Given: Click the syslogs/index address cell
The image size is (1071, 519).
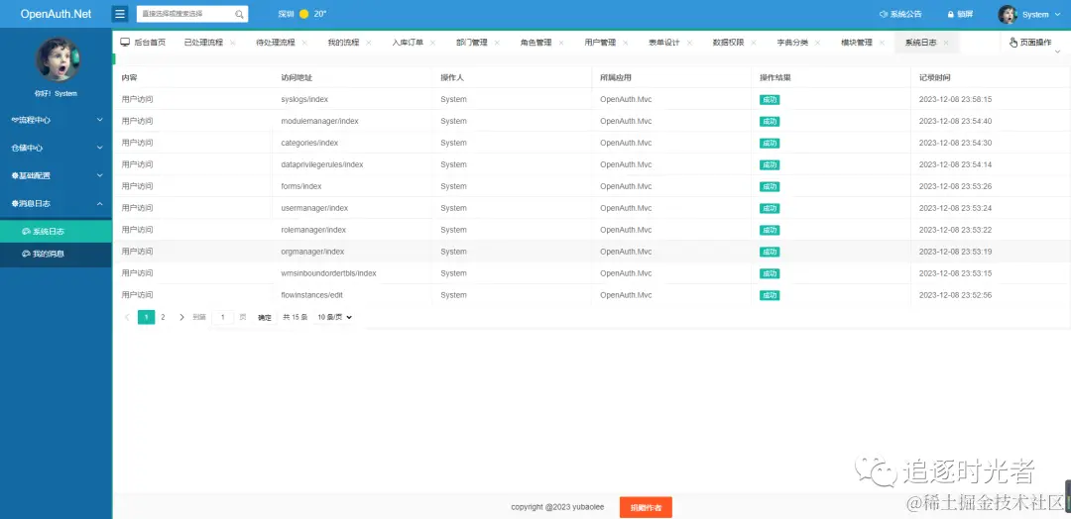Looking at the screenshot, I should click(x=304, y=100).
